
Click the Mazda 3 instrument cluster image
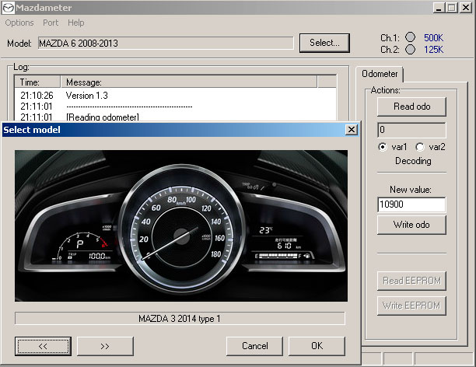point(180,225)
